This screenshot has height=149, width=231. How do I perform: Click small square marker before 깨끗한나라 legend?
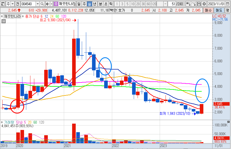[2, 16]
